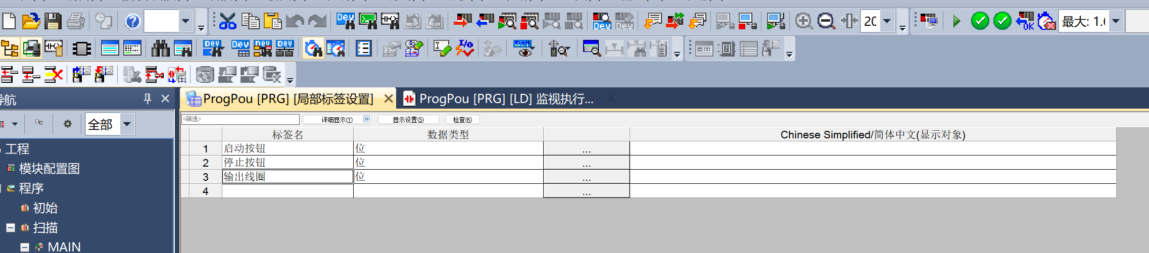Image resolution: width=1149 pixels, height=253 pixels.
Task: Toggle the stopwatch monitor button
Action: [x=313, y=48]
